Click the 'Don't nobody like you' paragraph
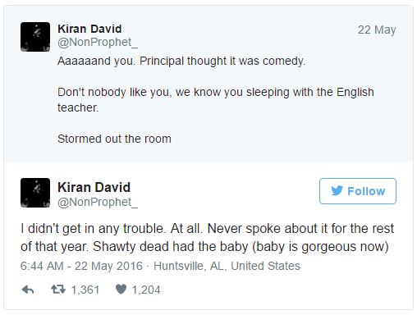417x315 pixels. tap(216, 100)
